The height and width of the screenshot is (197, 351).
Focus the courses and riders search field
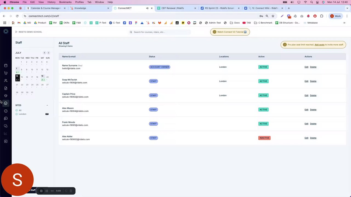(160, 32)
